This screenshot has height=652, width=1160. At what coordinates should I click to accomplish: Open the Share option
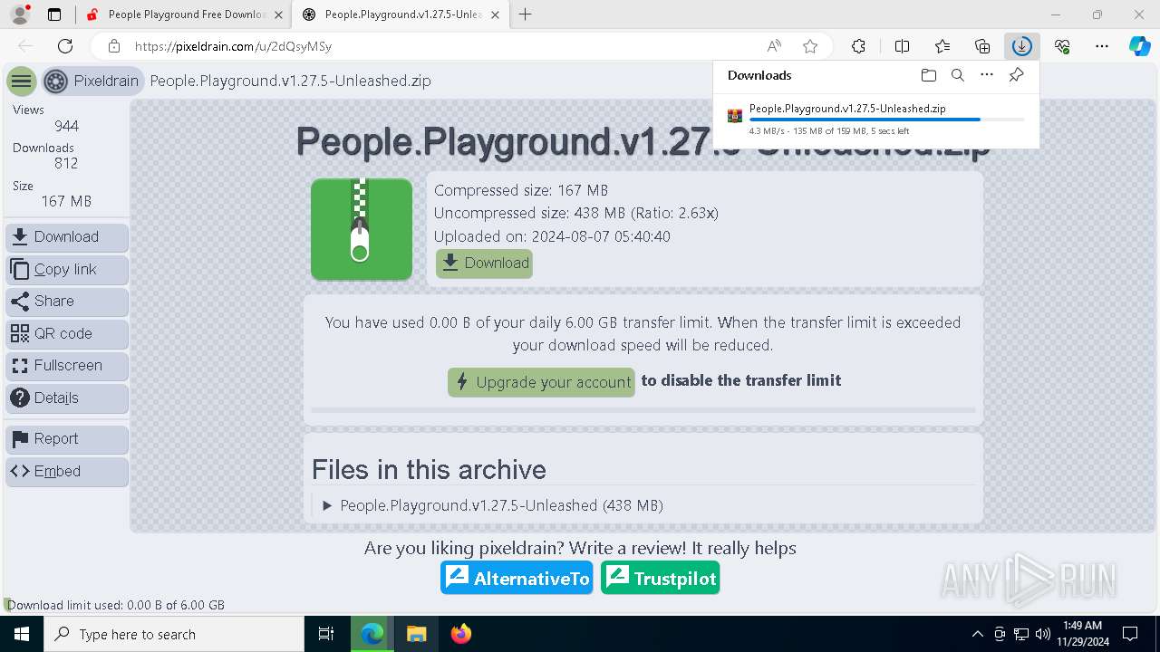(67, 302)
